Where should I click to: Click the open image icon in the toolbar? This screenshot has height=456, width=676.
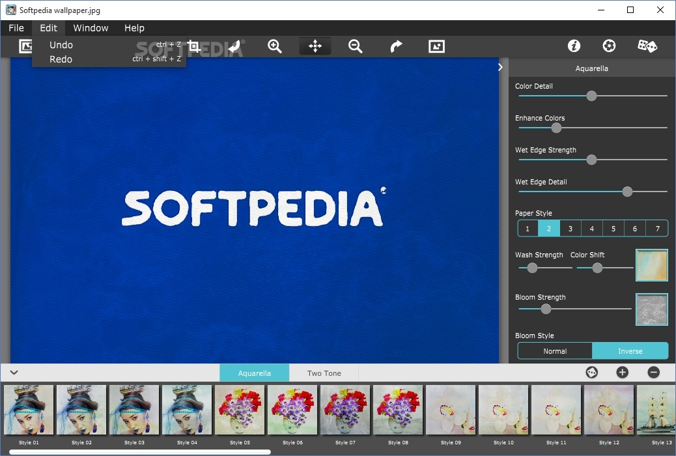[25, 46]
